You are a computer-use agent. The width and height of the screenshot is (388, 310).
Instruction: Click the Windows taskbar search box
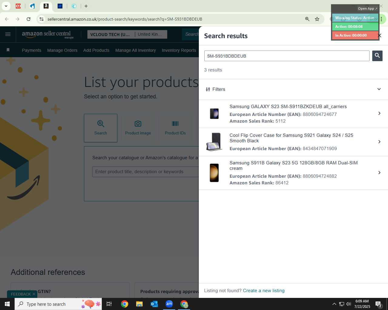(x=58, y=304)
